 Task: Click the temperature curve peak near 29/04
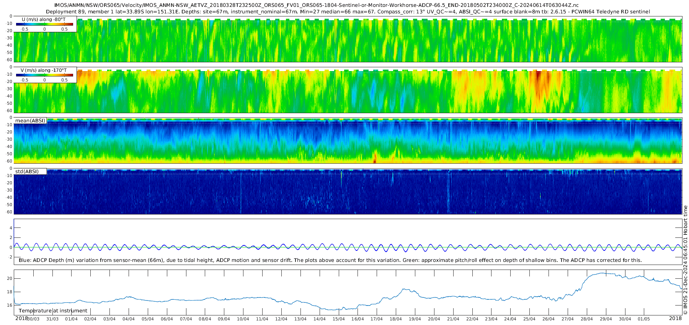pos(602,273)
